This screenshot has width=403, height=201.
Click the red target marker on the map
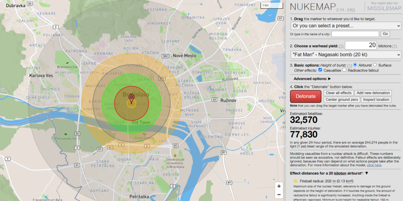(131, 98)
